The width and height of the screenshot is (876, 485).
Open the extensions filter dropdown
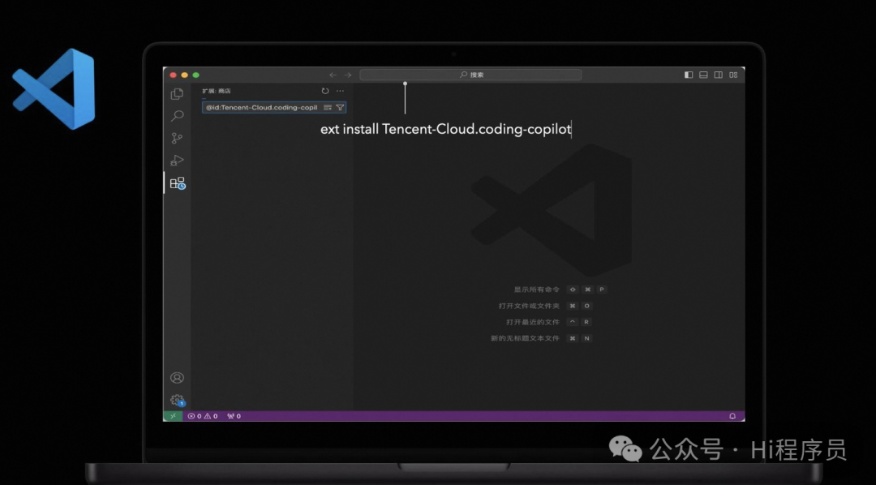click(x=340, y=107)
